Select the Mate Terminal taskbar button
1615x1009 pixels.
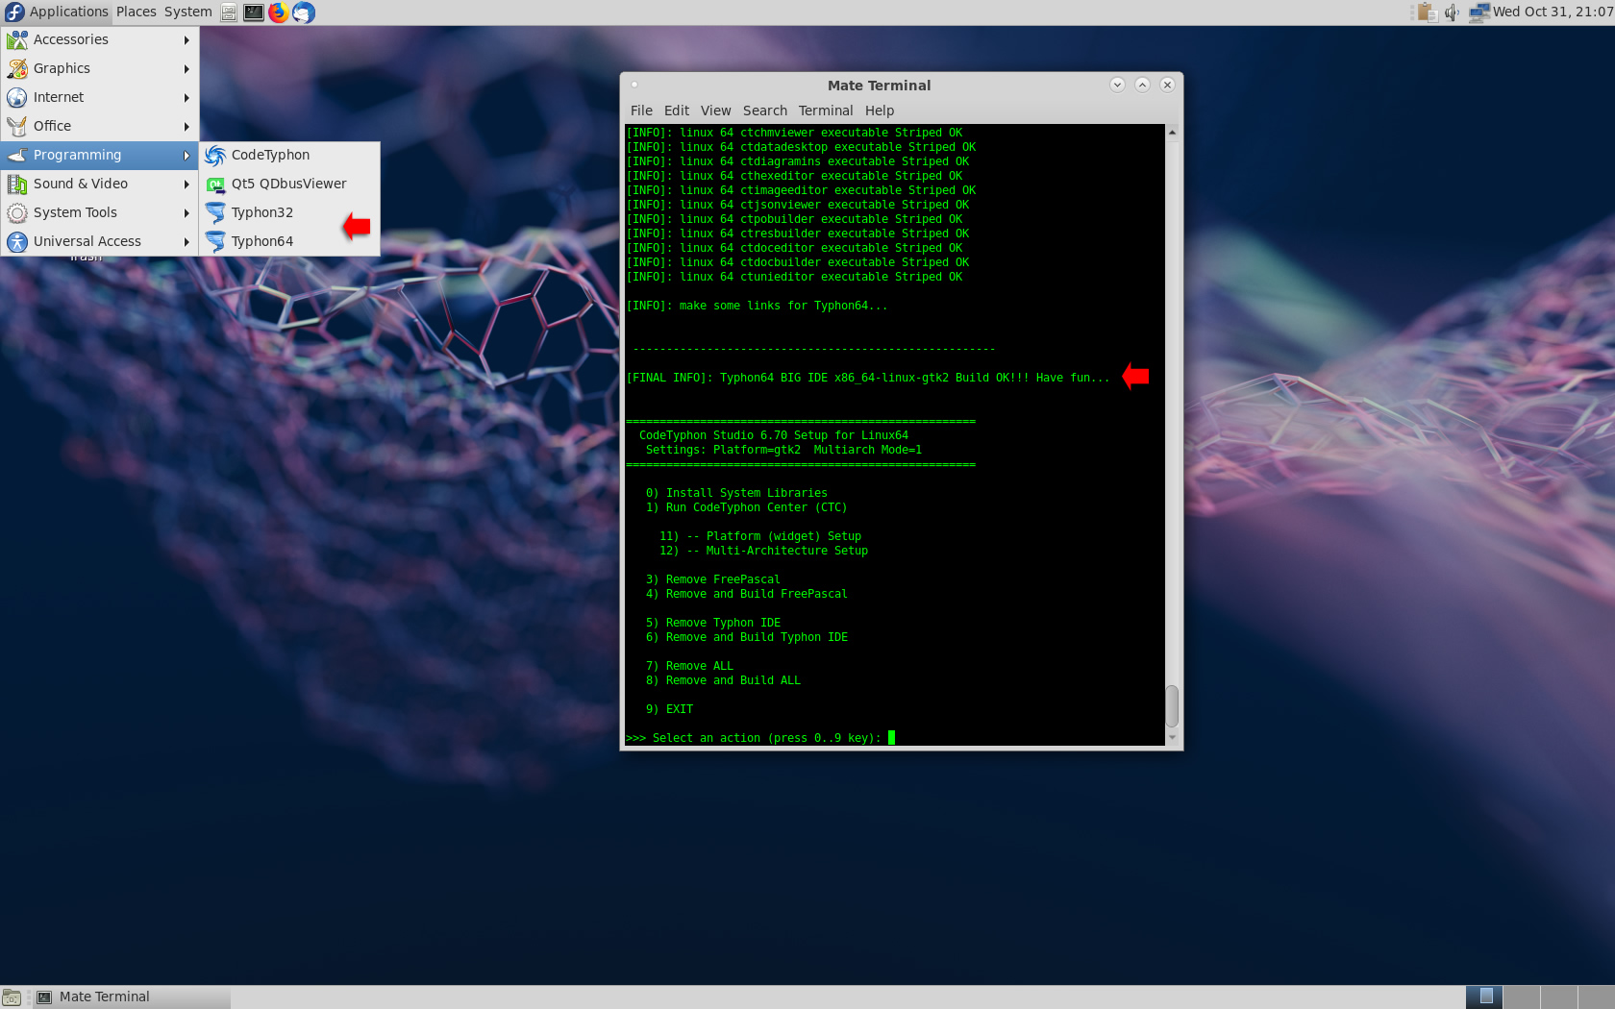tap(131, 997)
